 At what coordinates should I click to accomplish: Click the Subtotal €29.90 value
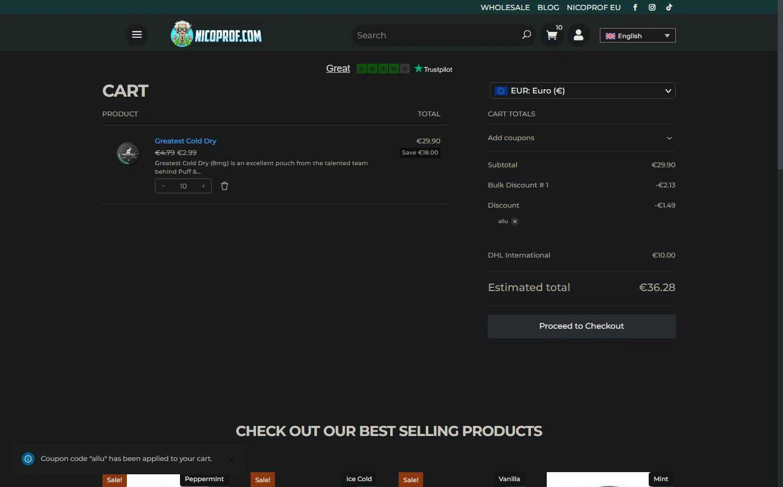tap(664, 165)
